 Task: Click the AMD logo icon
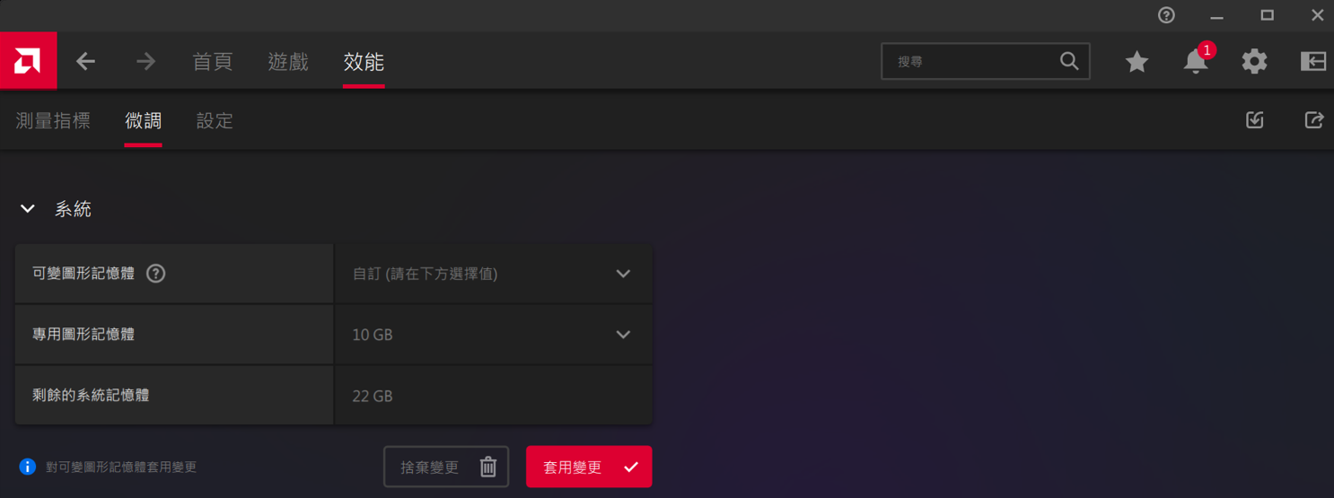(x=28, y=61)
